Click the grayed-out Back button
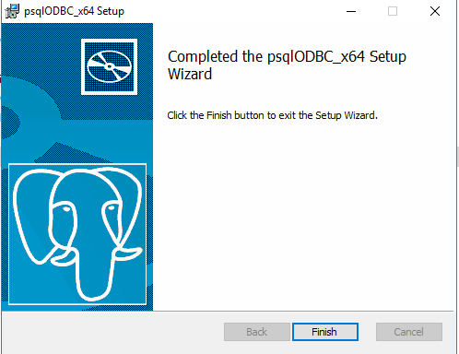Viewport: 459px width, 354px height. (257, 332)
